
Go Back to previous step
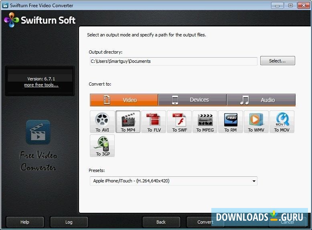point(161,222)
